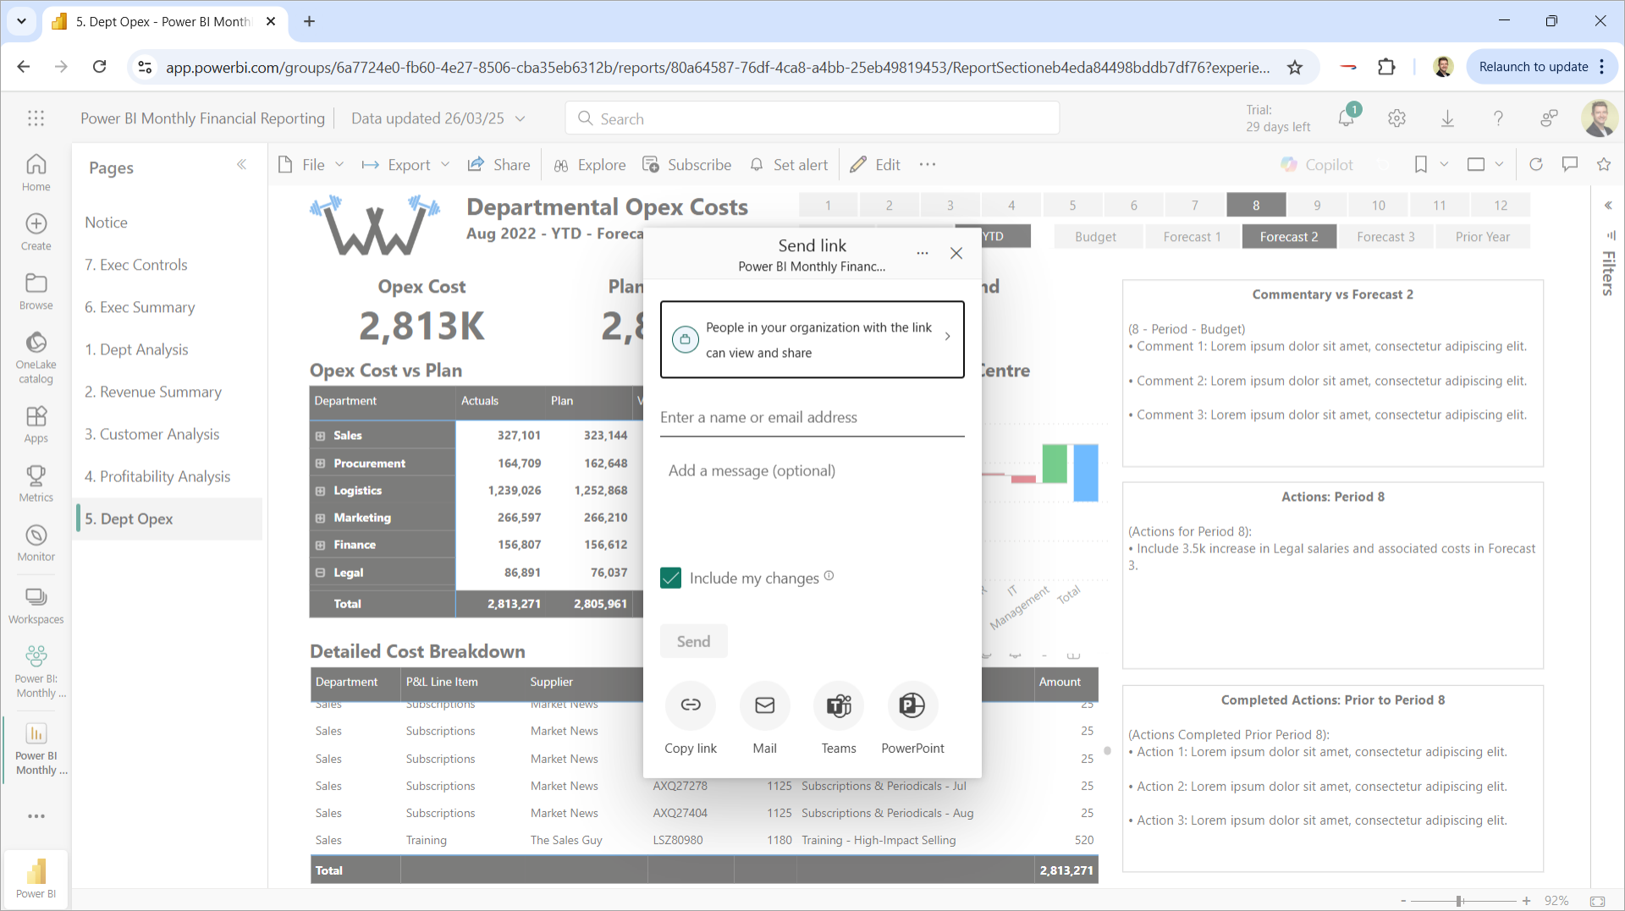Screen dimensions: 1625x911
Task: Open the Export dropdown
Action: [405, 165]
